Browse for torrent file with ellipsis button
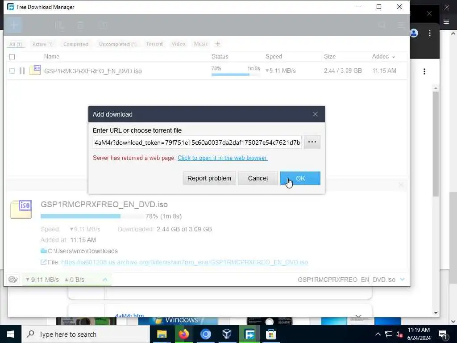This screenshot has width=457, height=343. pos(312,142)
